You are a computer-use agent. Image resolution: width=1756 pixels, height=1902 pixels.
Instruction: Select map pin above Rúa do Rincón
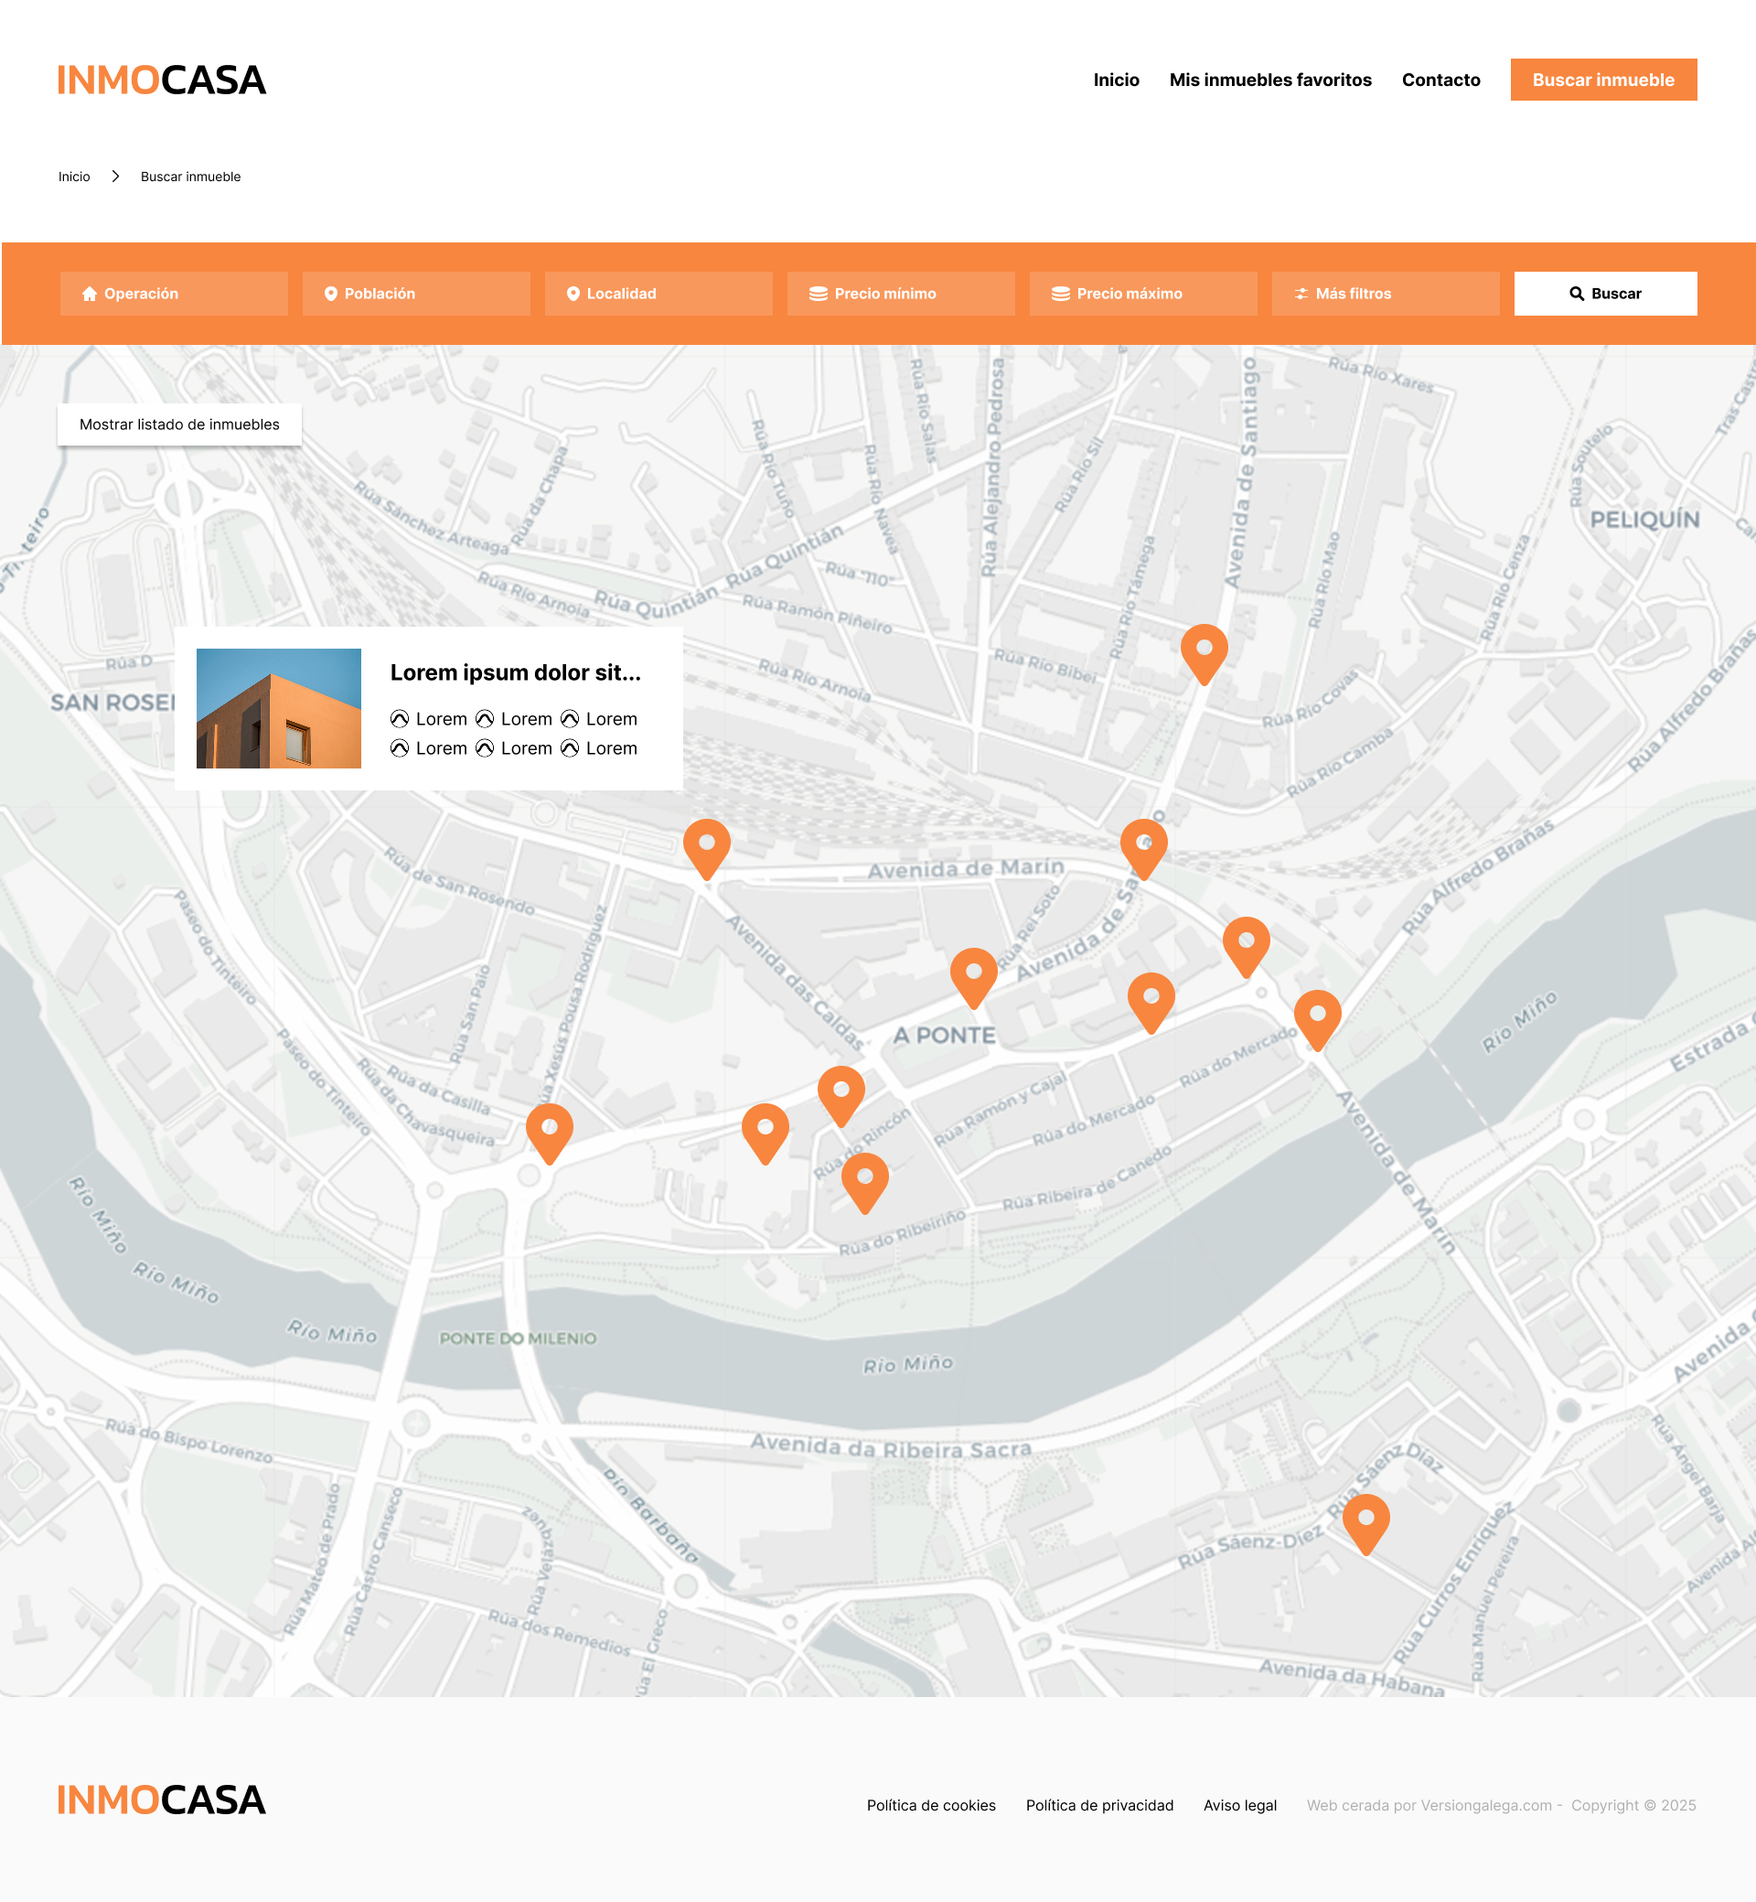(841, 1096)
